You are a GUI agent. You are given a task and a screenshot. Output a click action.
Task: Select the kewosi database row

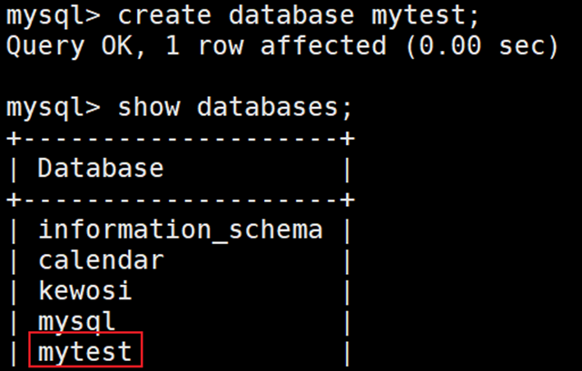click(x=84, y=292)
